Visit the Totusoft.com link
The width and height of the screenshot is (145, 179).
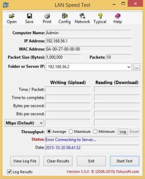click(127, 171)
